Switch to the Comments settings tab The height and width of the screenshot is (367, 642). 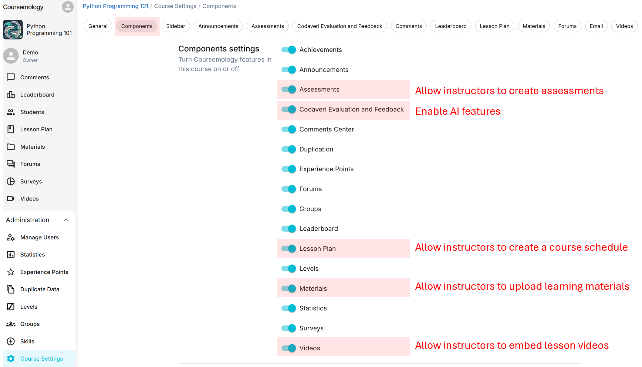click(x=409, y=26)
